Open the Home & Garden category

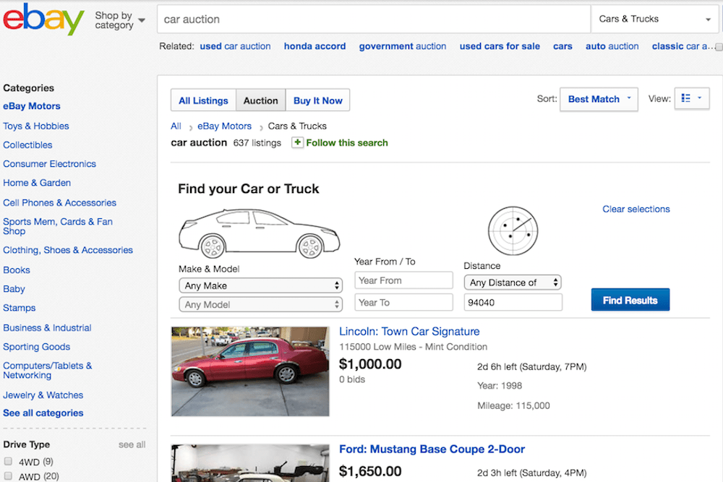point(37,183)
